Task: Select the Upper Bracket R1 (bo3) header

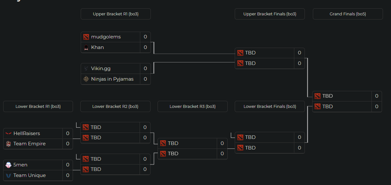Action: click(x=116, y=14)
